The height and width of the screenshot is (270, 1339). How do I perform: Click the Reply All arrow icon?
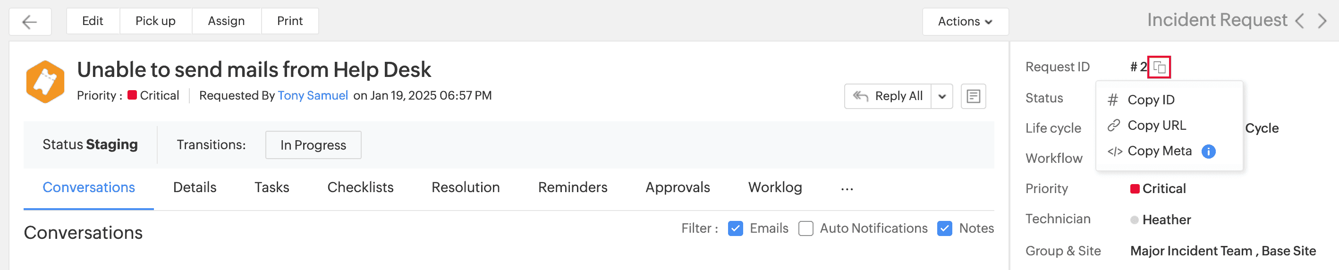861,96
